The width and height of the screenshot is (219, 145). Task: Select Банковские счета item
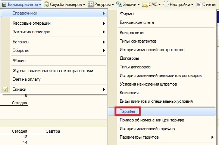click(x=162, y=22)
